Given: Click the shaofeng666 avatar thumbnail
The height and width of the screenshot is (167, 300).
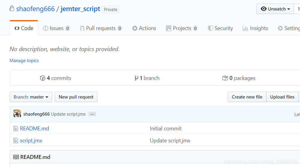Looking at the screenshot, I should (17, 114).
